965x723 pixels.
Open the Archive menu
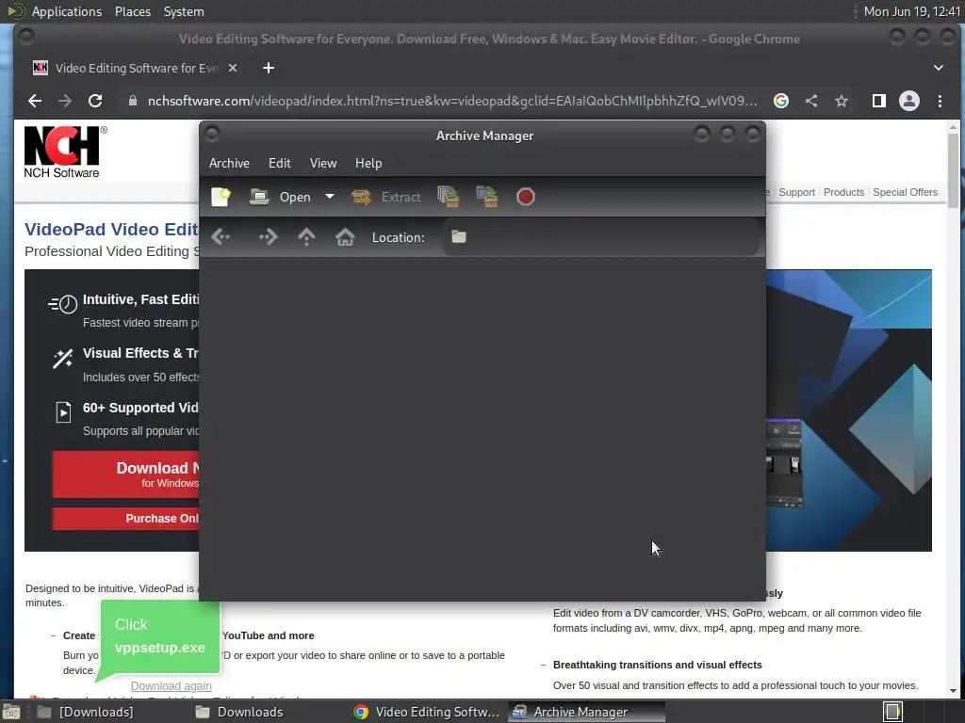click(x=229, y=163)
